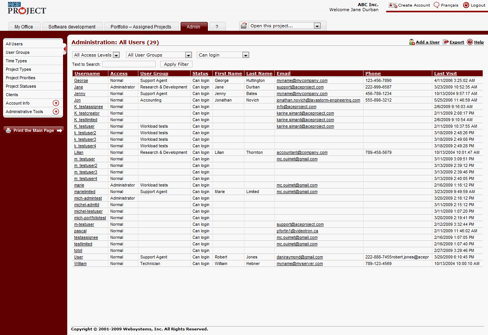Open the Portfolio – Assigned Projects tab
Screen dimensions: 488x335
tap(141, 27)
